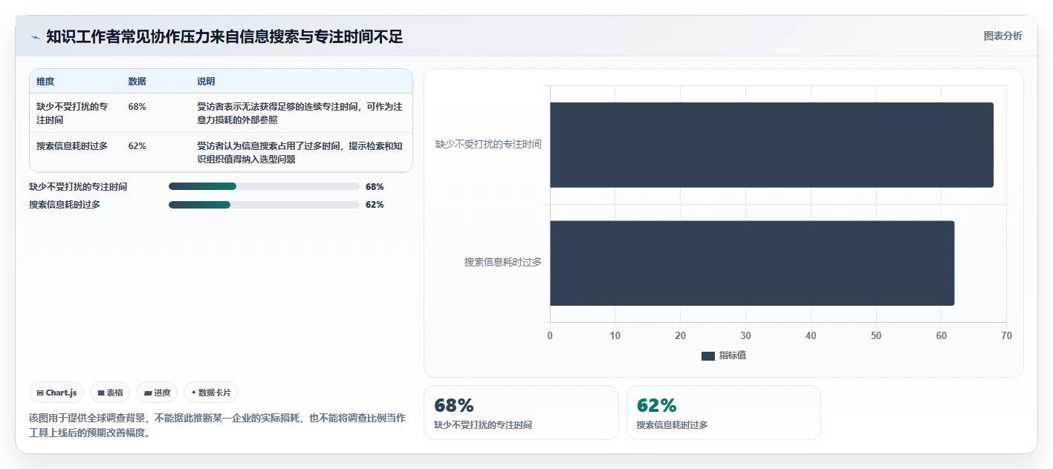The image size is (1053, 469).
Task: Click table cell 缺少不受打扰的专注时间 in 维度 column
Action: point(73,114)
